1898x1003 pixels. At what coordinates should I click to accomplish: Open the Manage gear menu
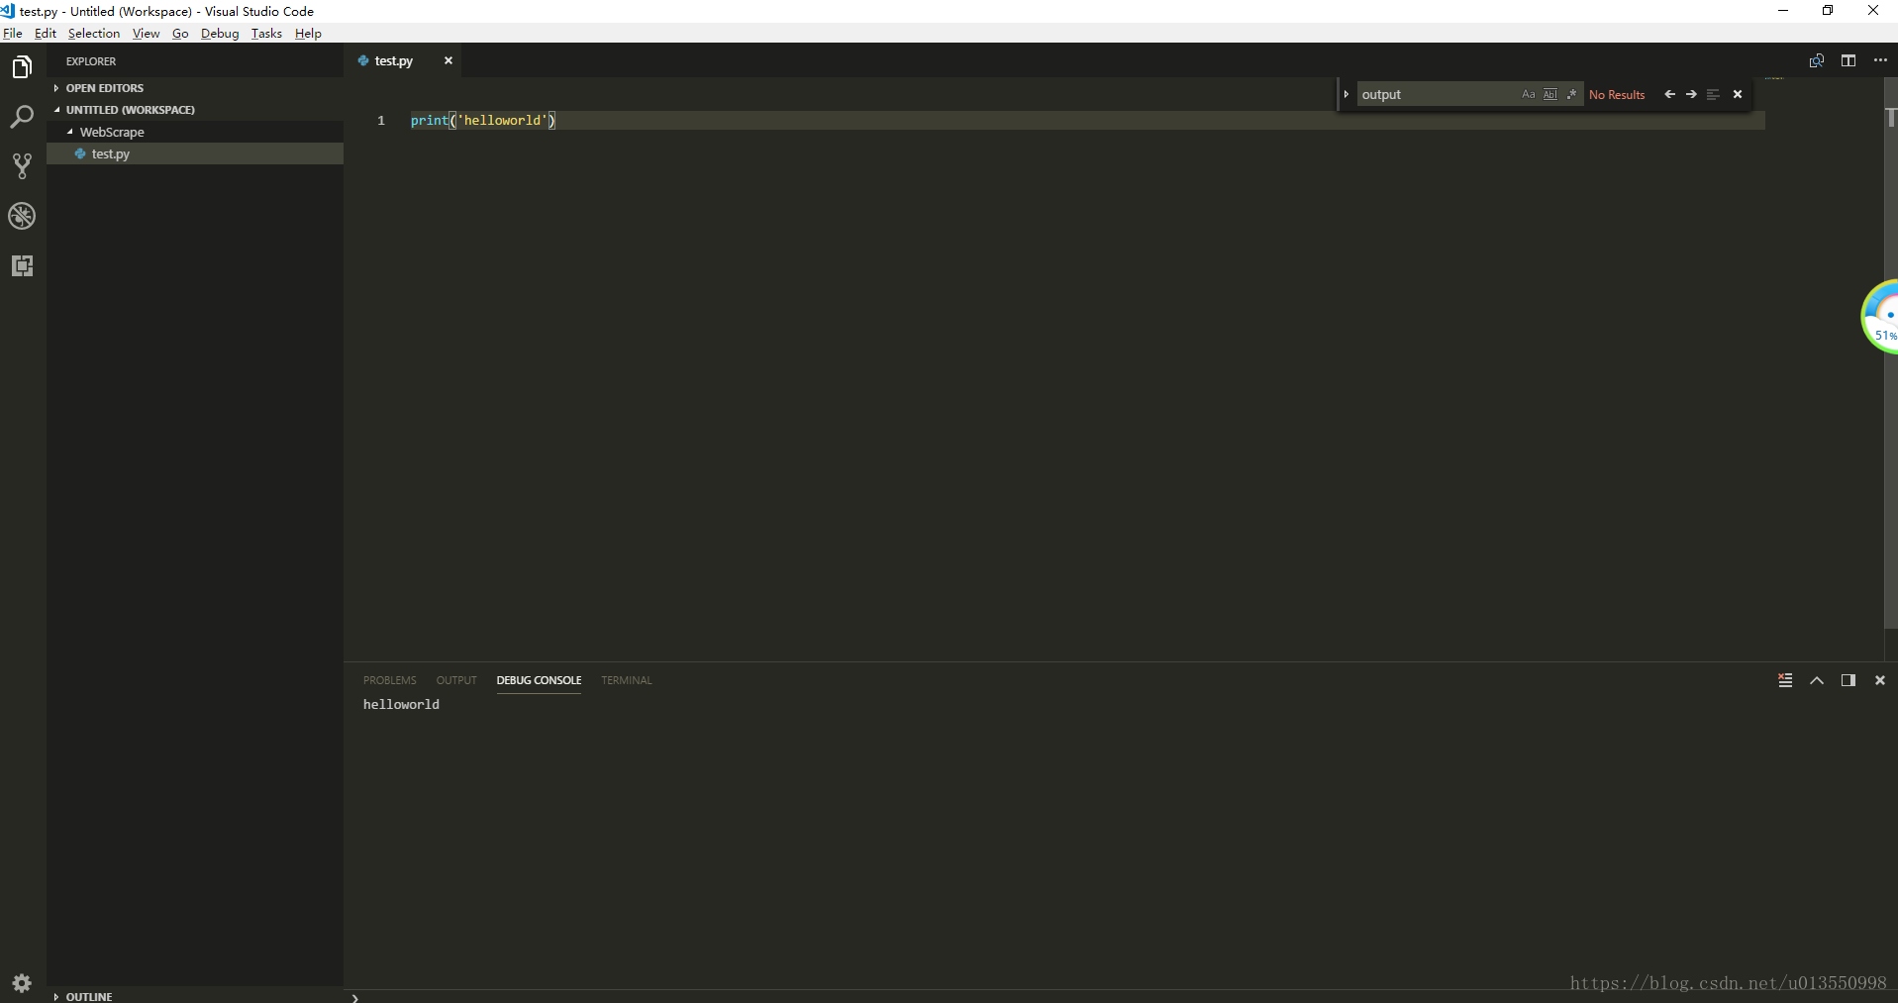pyautogui.click(x=22, y=983)
